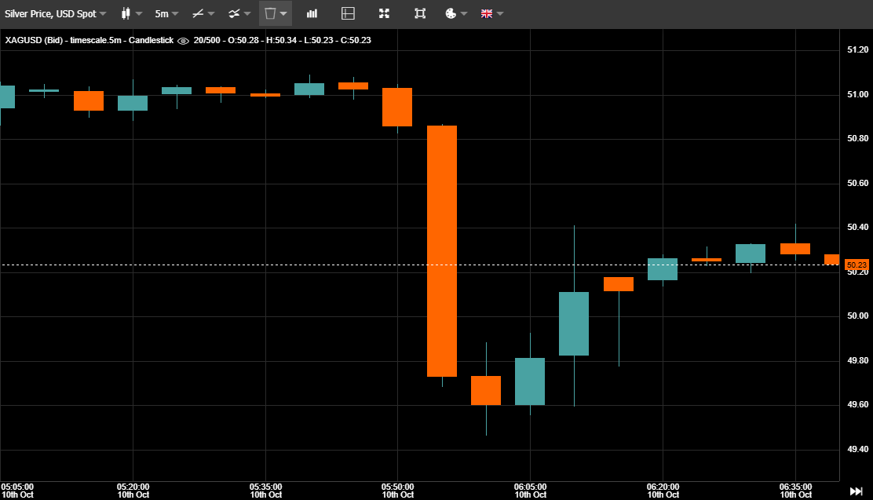873x500 pixels.
Task: Jump to latest with skip-forward icon
Action: click(856, 491)
